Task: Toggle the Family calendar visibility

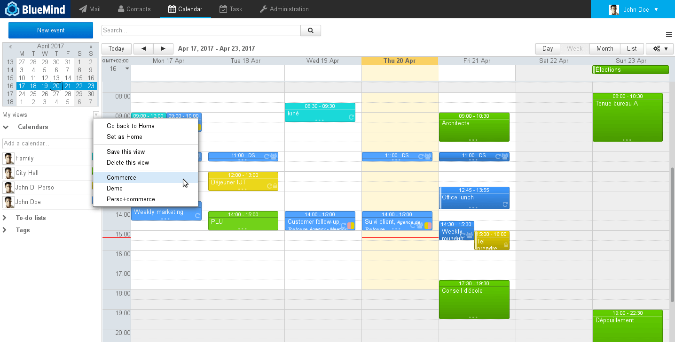Action: 24,159
